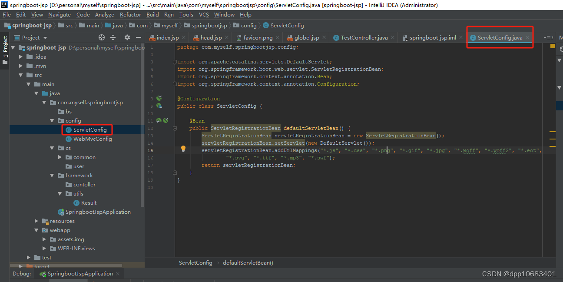
Task: Close the index.jsp editor tab
Action: point(184,38)
